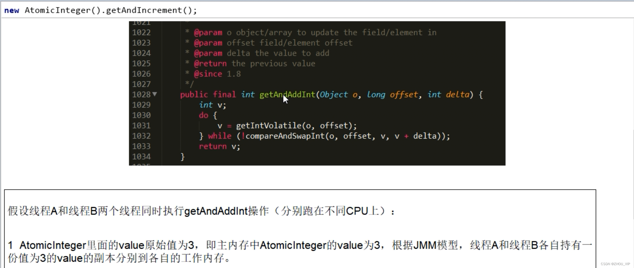This screenshot has width=634, height=268.
Task: Collapse the fold arrow at line 1028
Action: tap(155, 94)
